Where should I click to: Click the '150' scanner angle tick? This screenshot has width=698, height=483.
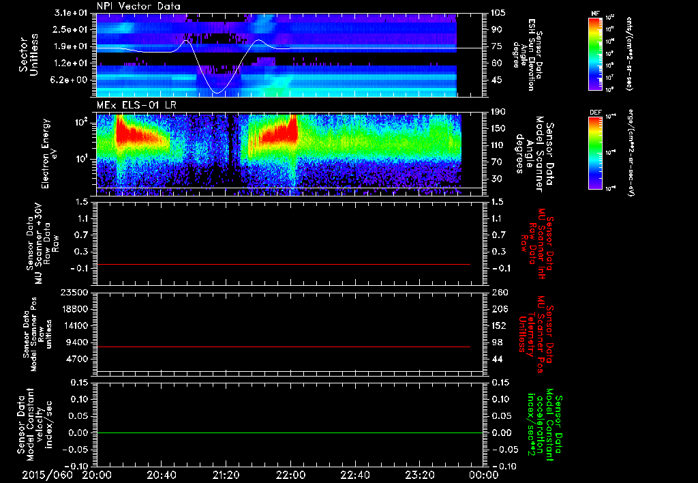[498, 129]
